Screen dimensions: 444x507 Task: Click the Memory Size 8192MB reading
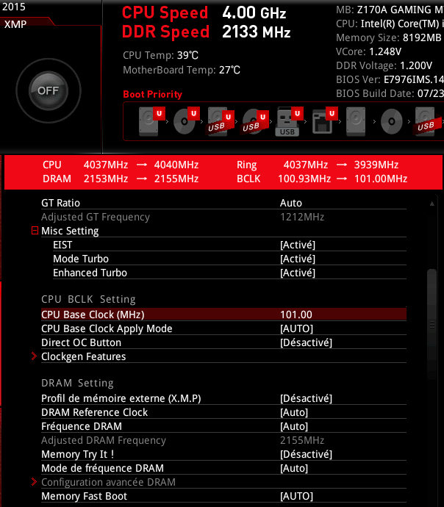click(x=389, y=37)
